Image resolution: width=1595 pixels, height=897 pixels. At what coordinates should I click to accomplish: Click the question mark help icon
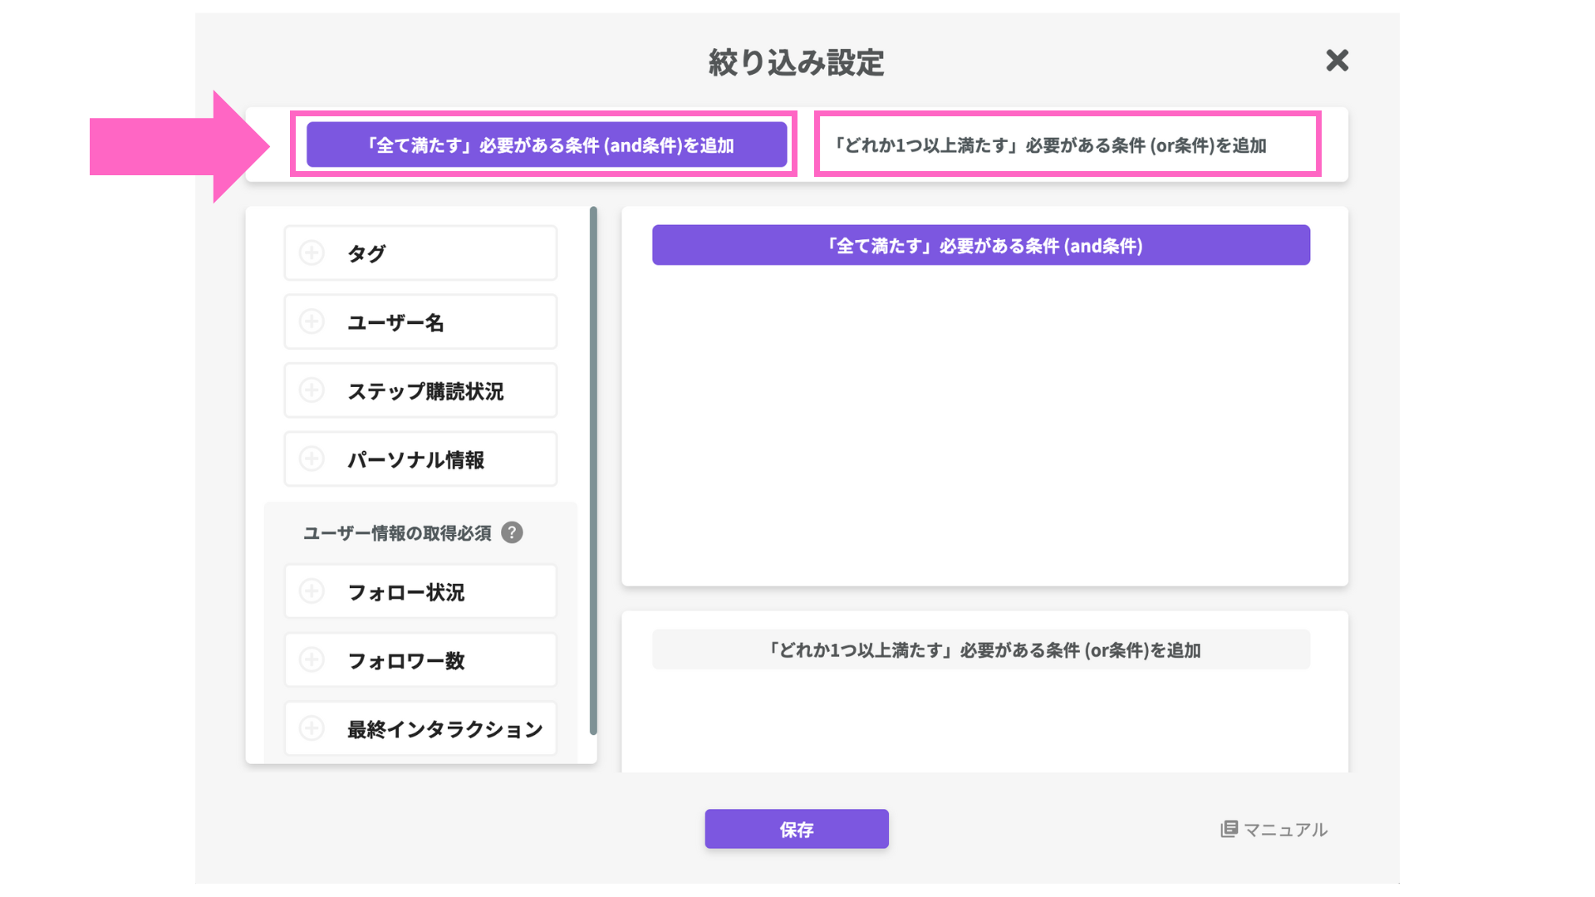coord(513,532)
